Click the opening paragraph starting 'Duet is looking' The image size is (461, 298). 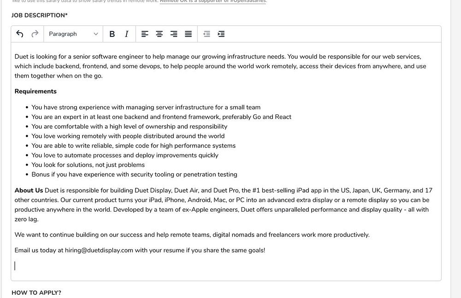pyautogui.click(x=220, y=66)
